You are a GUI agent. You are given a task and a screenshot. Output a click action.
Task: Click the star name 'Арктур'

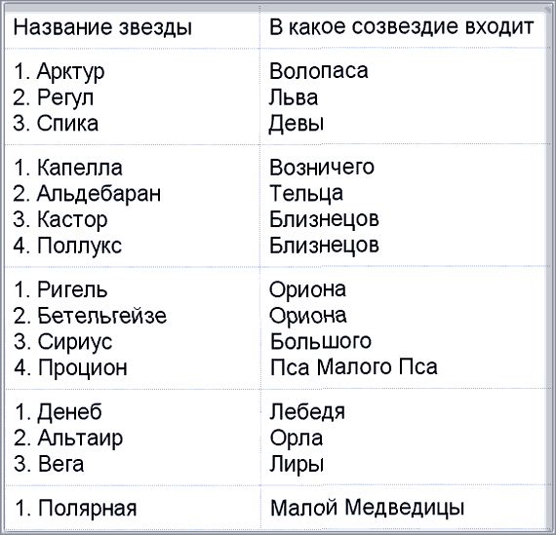pyautogui.click(x=70, y=71)
